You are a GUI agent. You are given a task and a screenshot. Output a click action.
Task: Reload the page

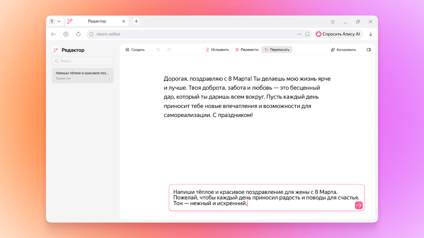click(78, 34)
